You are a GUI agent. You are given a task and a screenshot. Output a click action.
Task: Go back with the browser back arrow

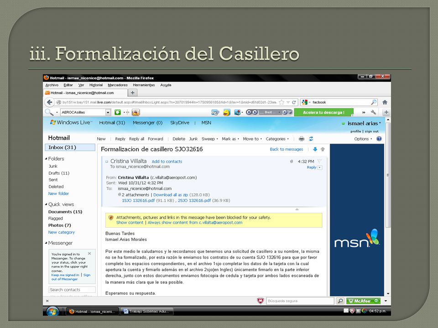[49, 102]
